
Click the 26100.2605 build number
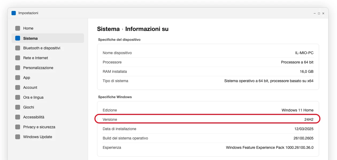[303, 138]
